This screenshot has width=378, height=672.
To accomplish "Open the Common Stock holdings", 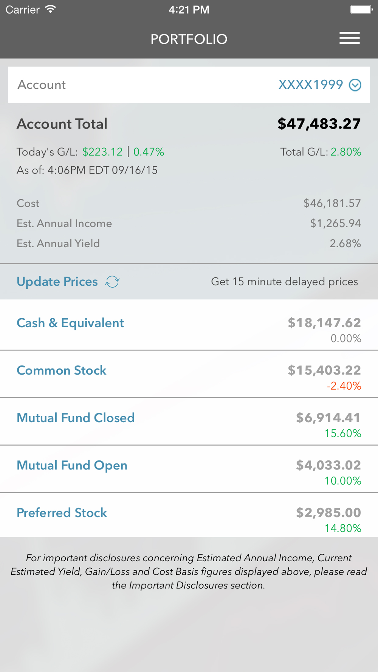I will 62,370.
